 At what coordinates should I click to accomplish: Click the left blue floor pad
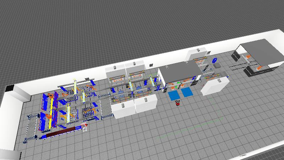pos(175,95)
